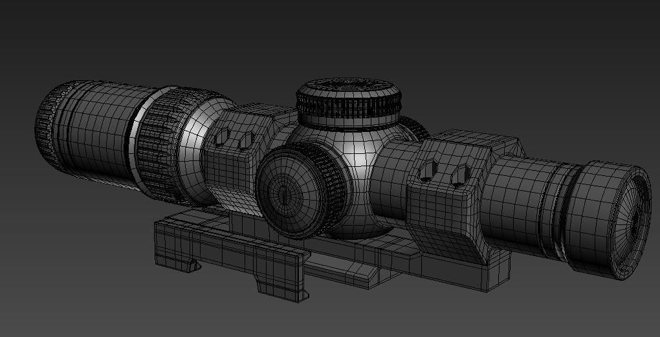
Task: Select the objective lens end of scope
Action: point(608,220)
